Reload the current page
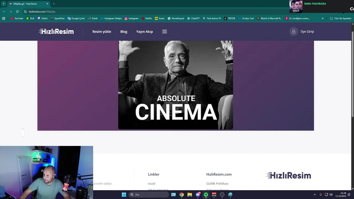354x199 pixels. coord(17,12)
